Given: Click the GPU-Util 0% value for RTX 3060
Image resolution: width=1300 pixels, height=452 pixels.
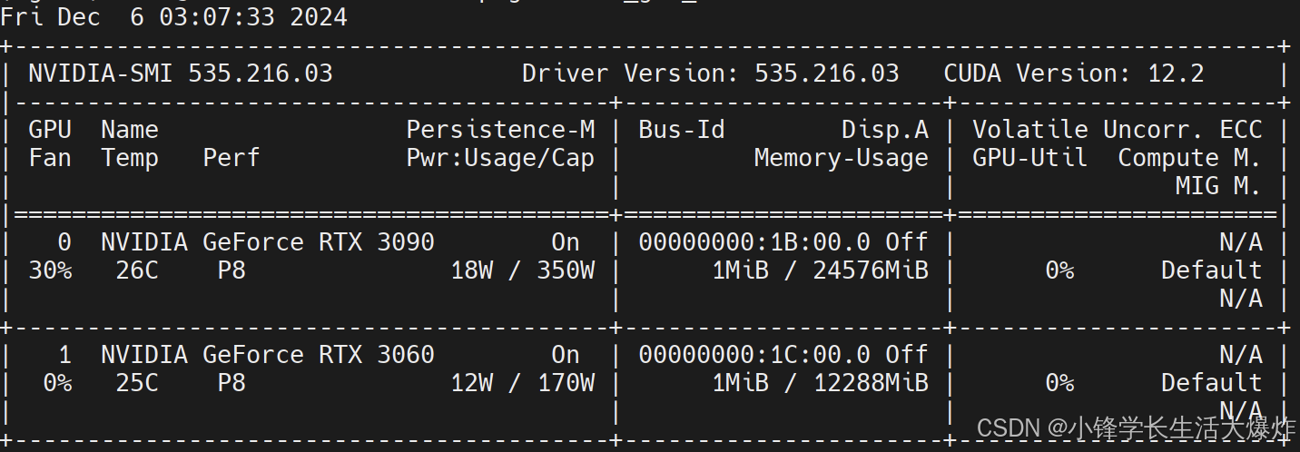Looking at the screenshot, I should point(1059,383).
